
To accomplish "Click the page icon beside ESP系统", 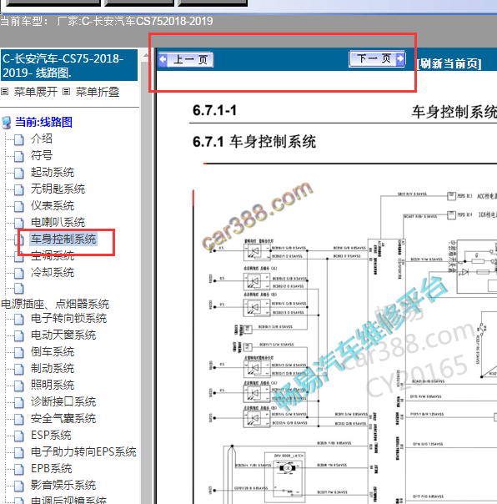I will [x=19, y=436].
